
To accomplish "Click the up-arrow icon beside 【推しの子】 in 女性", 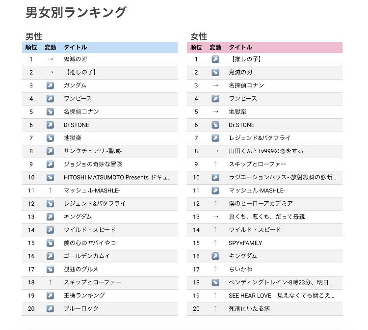I will coord(215,59).
